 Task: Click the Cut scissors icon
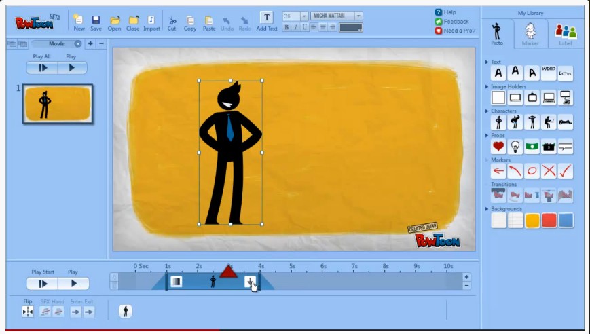[x=172, y=21]
